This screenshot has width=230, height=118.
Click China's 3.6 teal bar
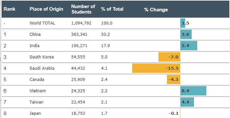186,34
